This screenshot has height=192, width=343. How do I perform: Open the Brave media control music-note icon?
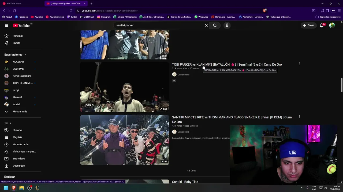(x=322, y=11)
